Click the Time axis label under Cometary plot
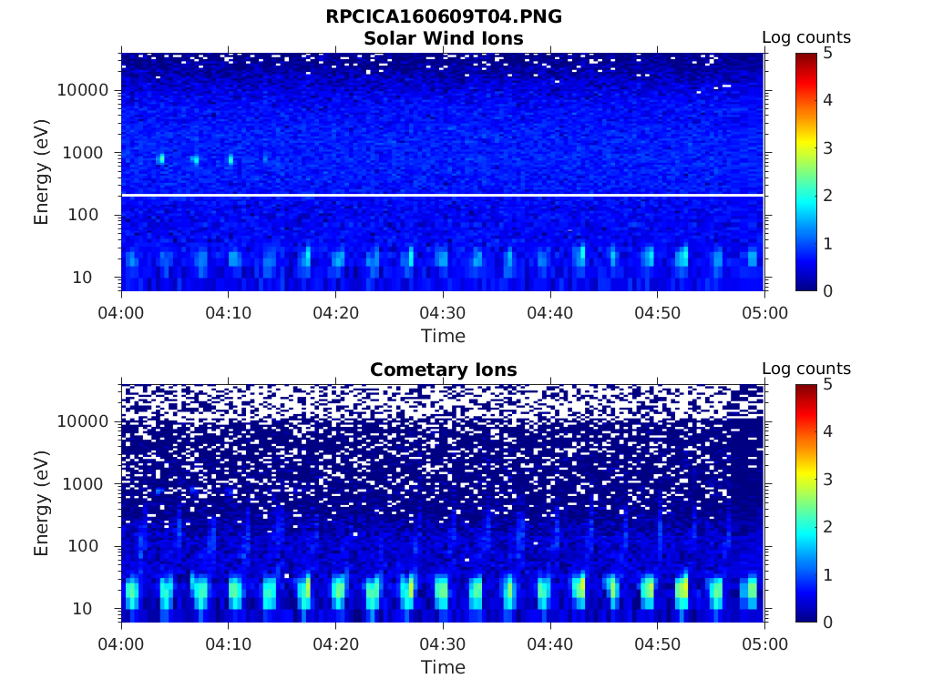933x699 pixels. pyautogui.click(x=443, y=667)
